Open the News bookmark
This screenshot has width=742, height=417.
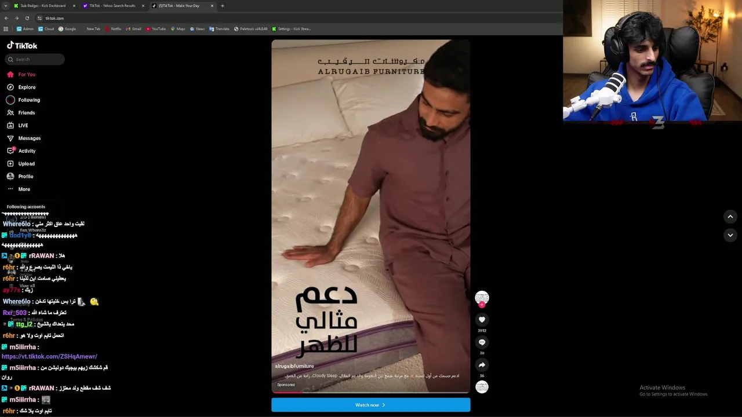pos(197,29)
